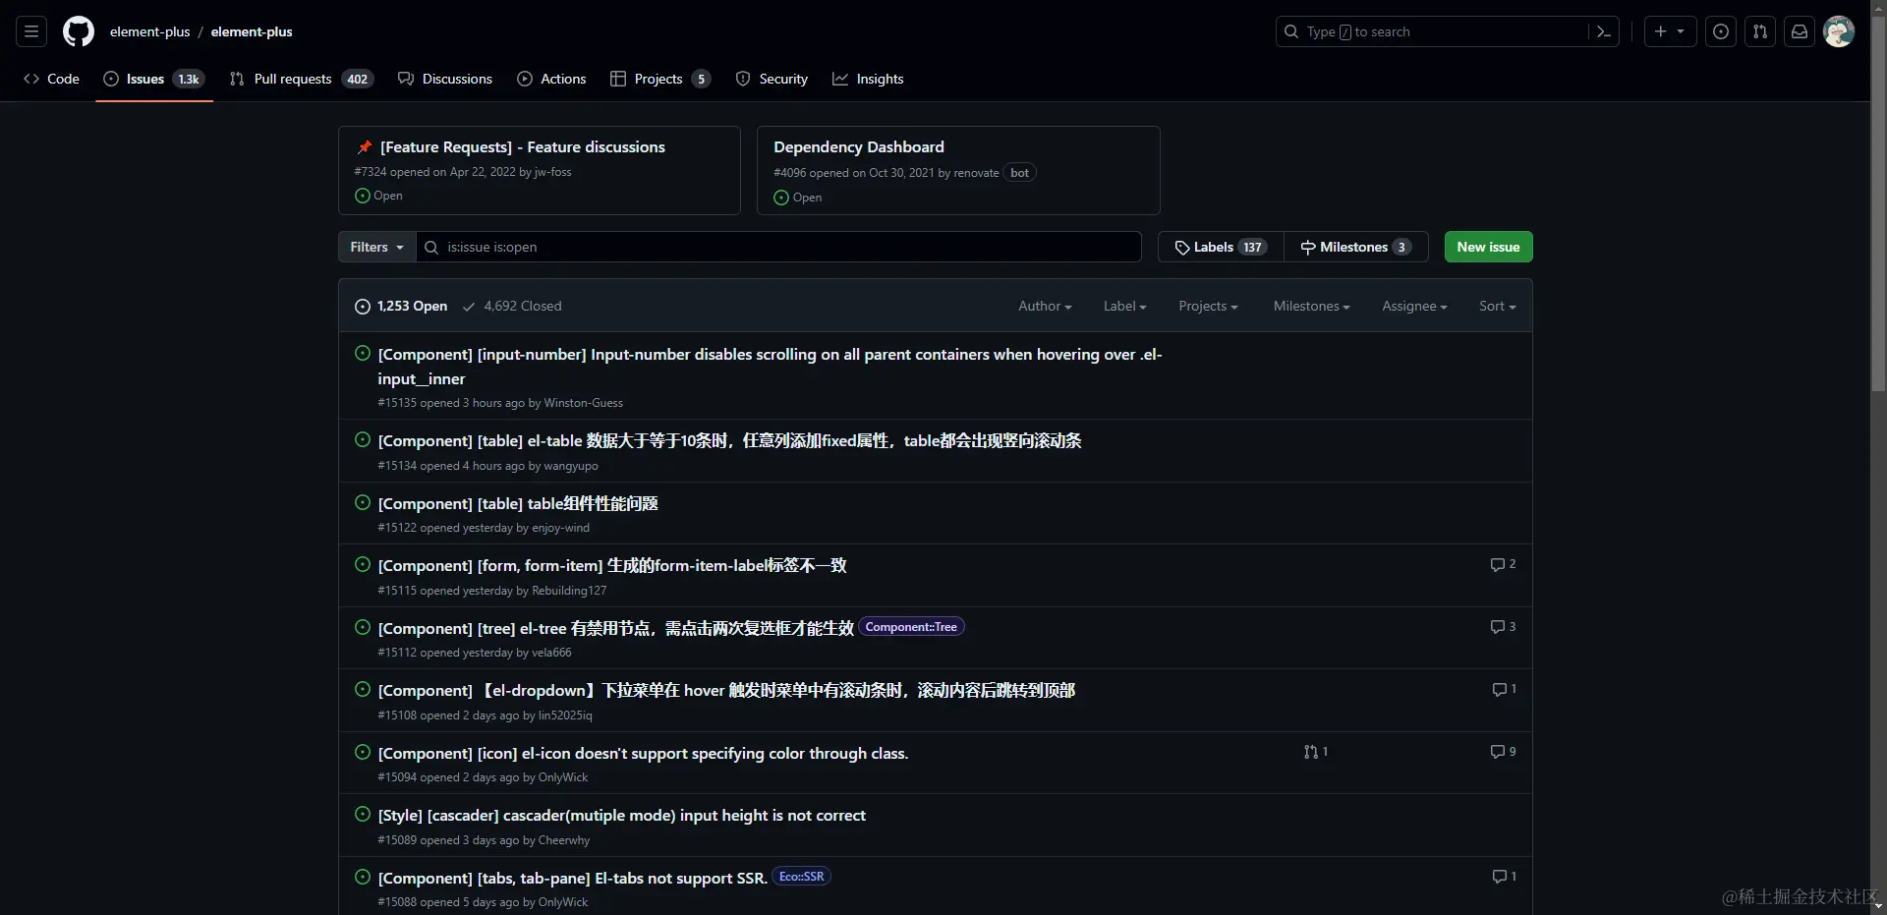Open the Pull requests shortcut icon in the header
This screenshot has width=1887, height=915.
tap(1760, 31)
